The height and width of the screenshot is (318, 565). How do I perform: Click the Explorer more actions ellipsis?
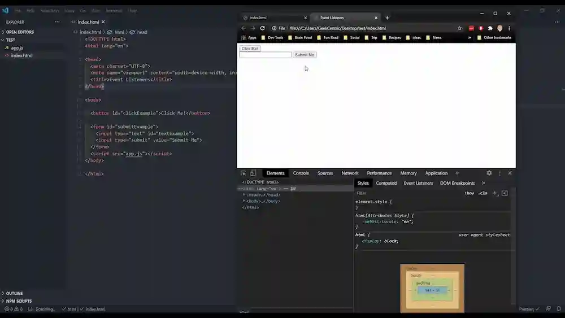56,22
